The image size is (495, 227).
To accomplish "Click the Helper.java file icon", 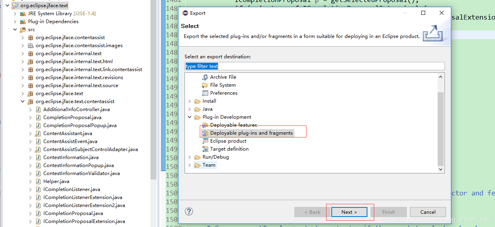I will pyautogui.click(x=38, y=181).
